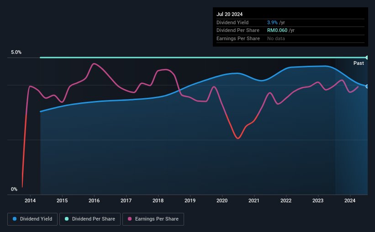This screenshot has width=375, height=232.
Task: Select the 2015 axis label
Action: coord(62,200)
